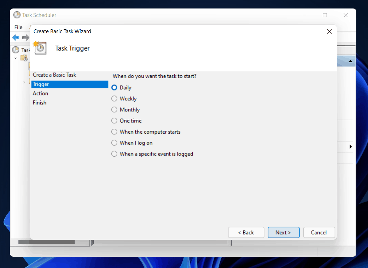Click the Forward navigation arrow

point(26,37)
